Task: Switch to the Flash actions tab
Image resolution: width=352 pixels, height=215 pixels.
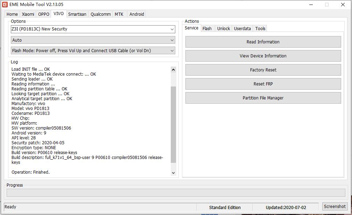Action: (207, 28)
